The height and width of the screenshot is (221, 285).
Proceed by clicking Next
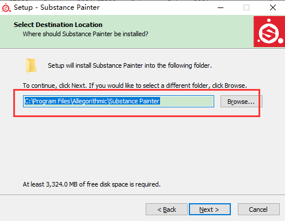(x=210, y=210)
